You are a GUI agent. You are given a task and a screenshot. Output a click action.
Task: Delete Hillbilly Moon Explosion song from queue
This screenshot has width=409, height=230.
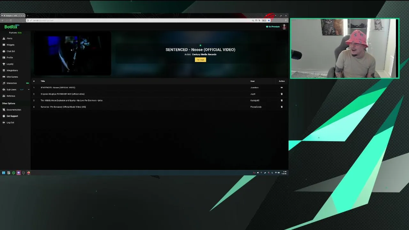282,100
